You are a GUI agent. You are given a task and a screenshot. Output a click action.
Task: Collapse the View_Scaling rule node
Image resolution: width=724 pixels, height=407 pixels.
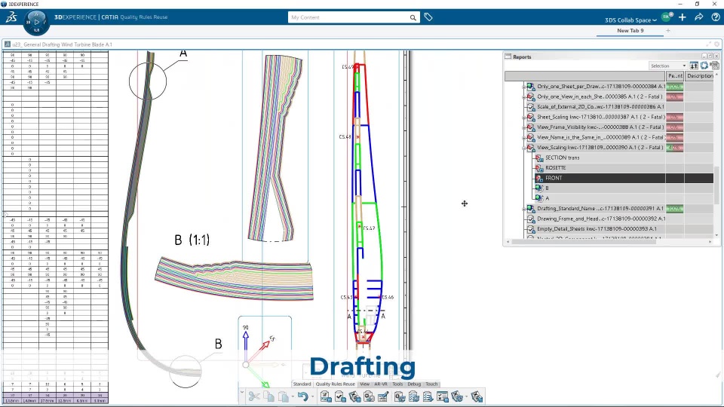[523, 148]
